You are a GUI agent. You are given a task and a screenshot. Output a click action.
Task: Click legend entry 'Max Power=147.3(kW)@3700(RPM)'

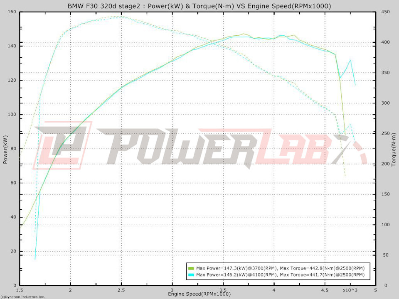click(x=236, y=268)
